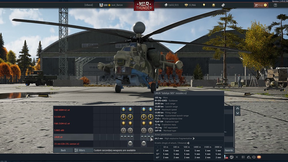Image resolution: width=288 pixels, height=162 pixels.
Task: Toggle first S-8KO rocket pod slot
Action: click(x=124, y=130)
